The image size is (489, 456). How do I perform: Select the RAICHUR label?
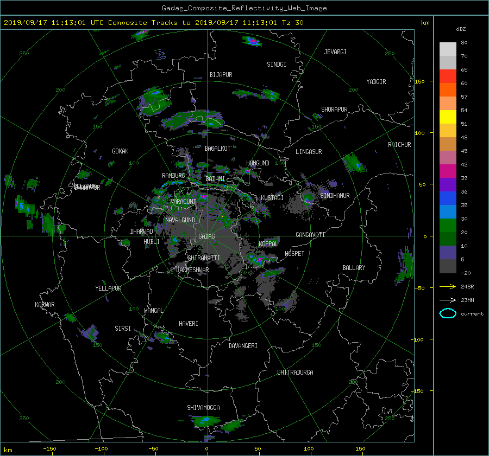click(399, 145)
